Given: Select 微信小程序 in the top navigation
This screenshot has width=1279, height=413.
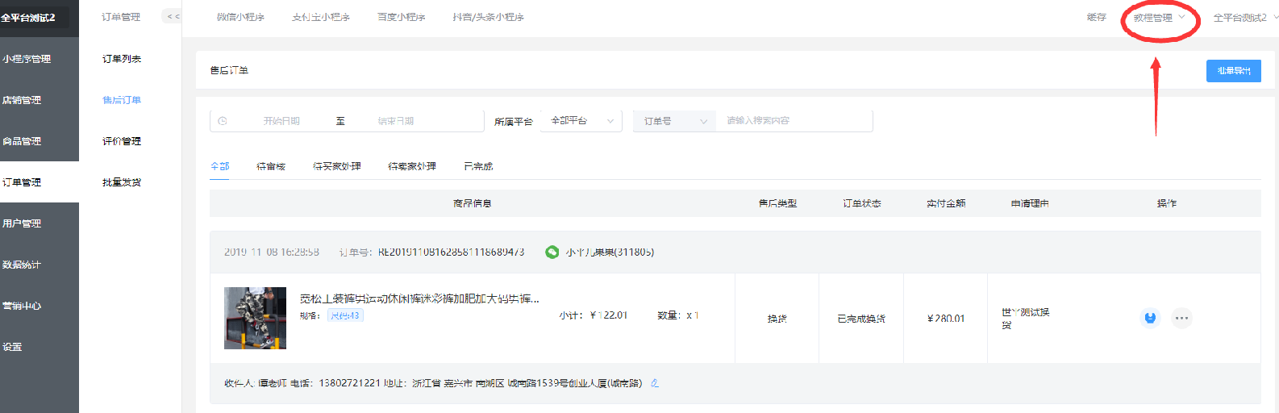Looking at the screenshot, I should point(240,17).
